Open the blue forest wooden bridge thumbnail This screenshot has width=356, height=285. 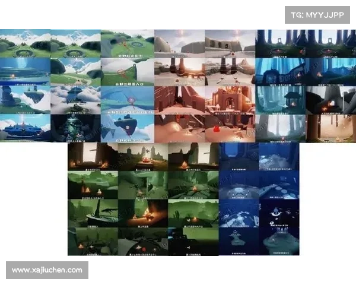281,71
